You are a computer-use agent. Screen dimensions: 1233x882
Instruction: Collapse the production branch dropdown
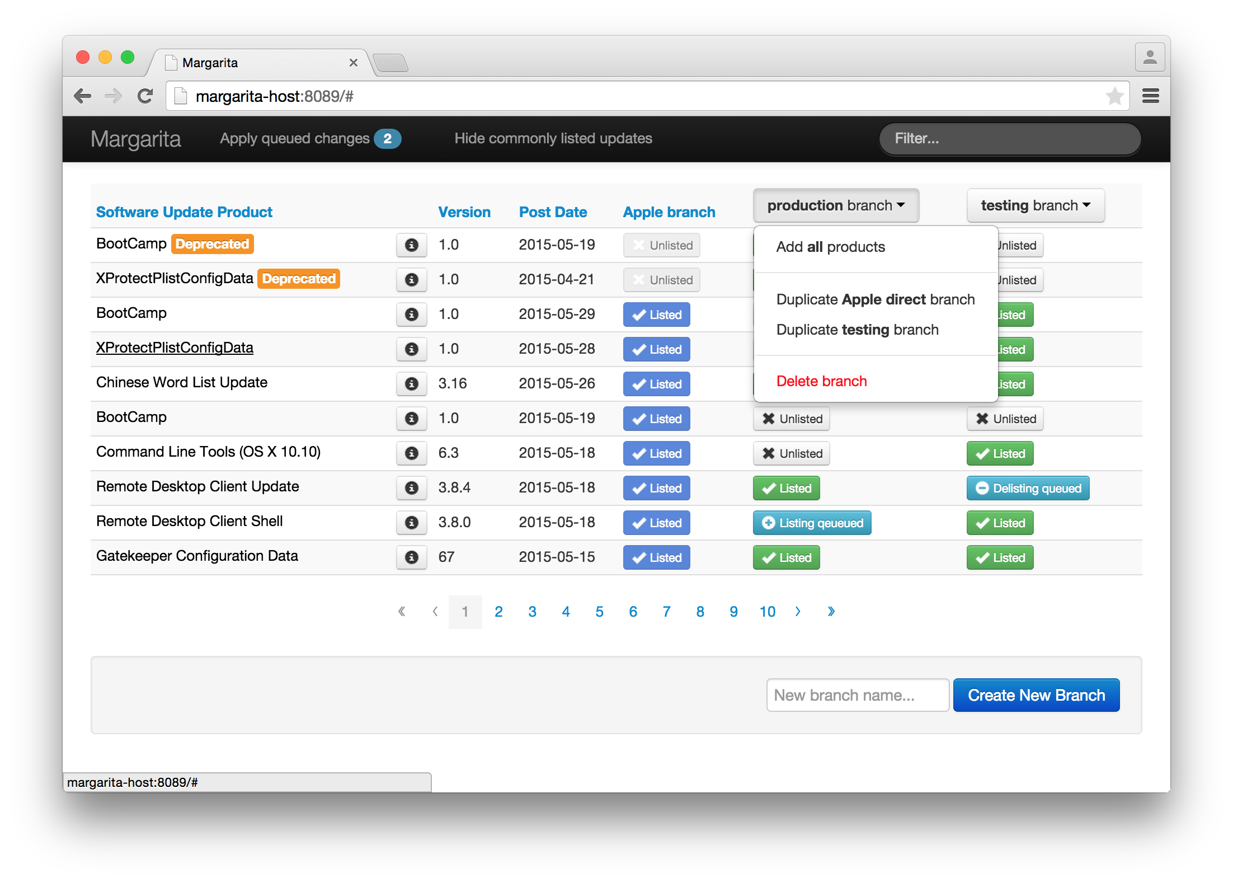coord(836,205)
